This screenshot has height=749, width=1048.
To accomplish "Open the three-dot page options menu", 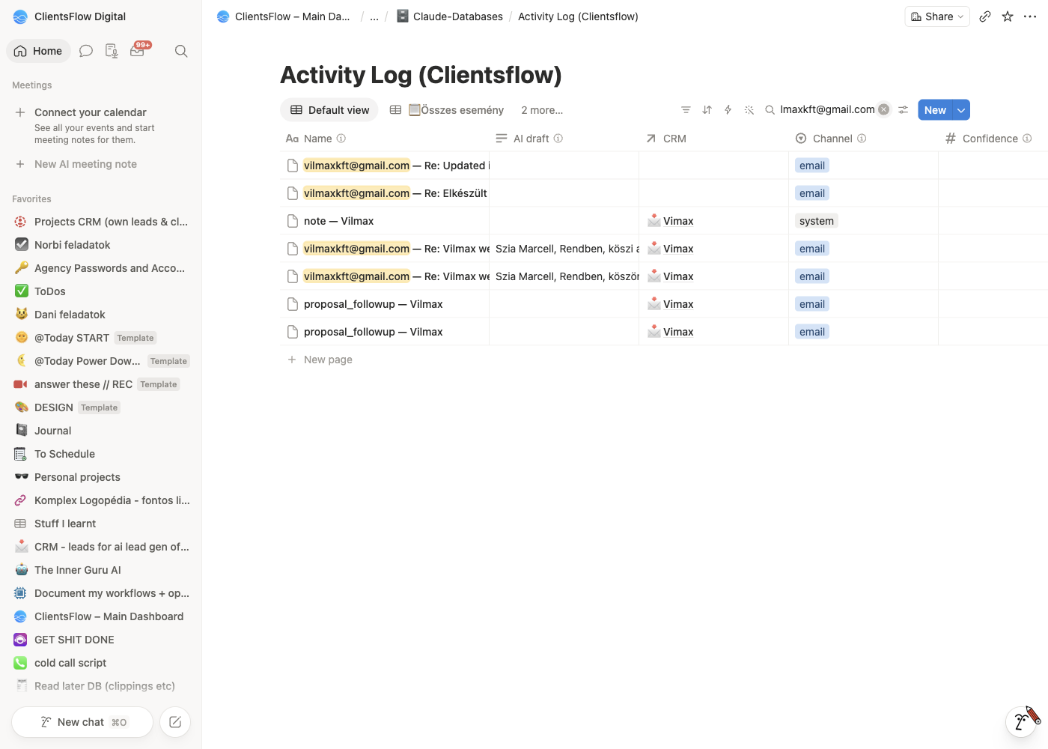I will pyautogui.click(x=1030, y=16).
